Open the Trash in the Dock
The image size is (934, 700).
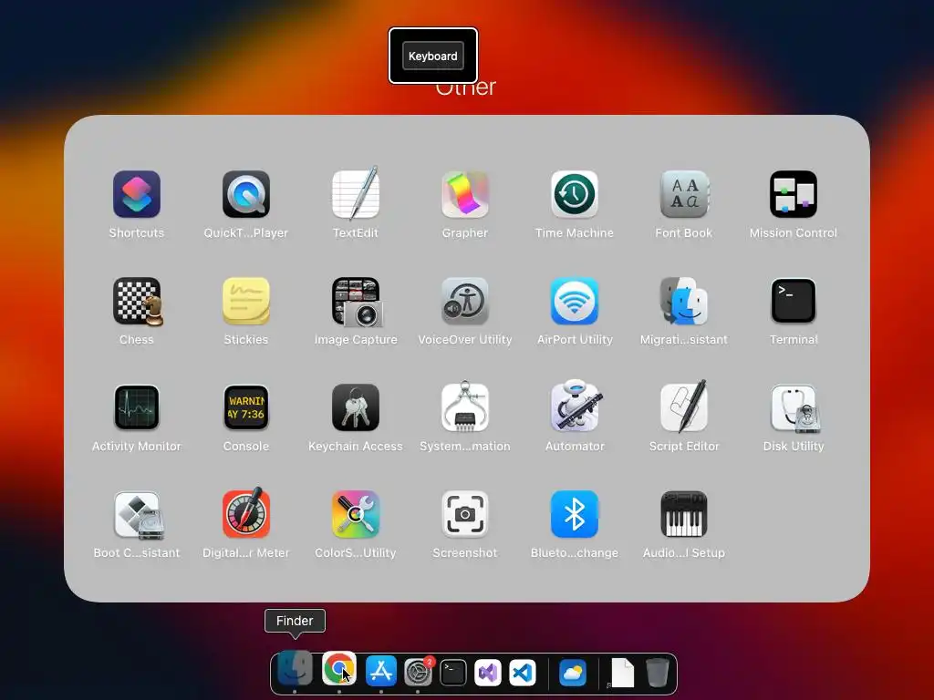pyautogui.click(x=658, y=673)
